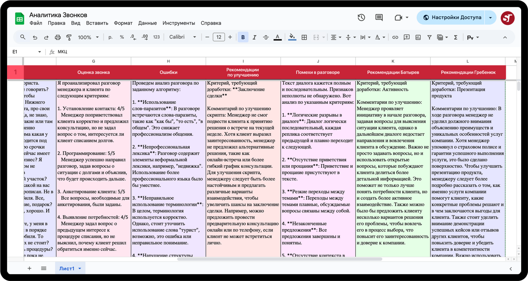Print the spreadsheet
The height and width of the screenshot is (281, 528).
point(58,37)
